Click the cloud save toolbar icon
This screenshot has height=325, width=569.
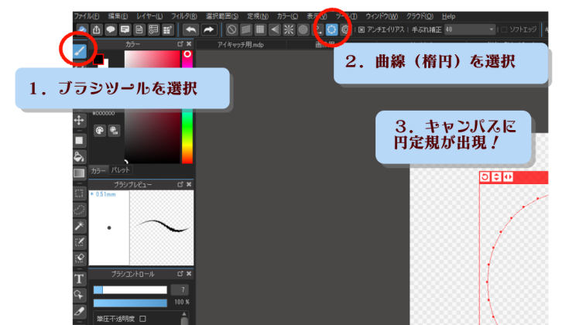pyautogui.click(x=82, y=29)
